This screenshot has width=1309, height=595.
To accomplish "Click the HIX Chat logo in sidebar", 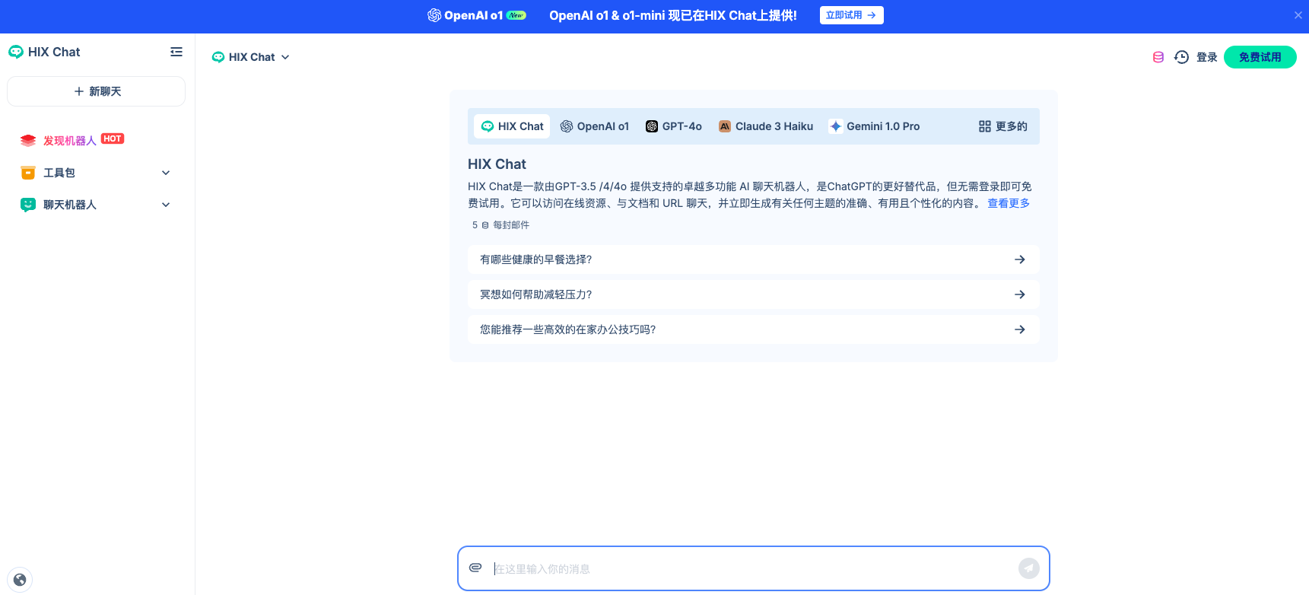I will coord(44,52).
